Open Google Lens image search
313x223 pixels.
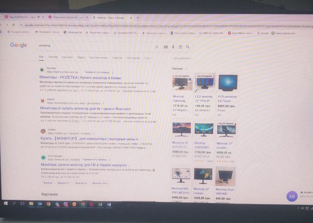click(x=180, y=47)
